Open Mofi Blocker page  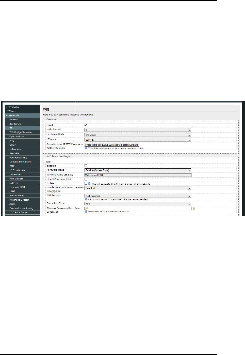tap(22, 179)
